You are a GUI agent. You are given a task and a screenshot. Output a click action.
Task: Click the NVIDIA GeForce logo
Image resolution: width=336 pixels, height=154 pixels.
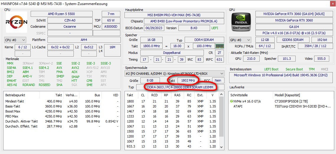(x=241, y=22)
